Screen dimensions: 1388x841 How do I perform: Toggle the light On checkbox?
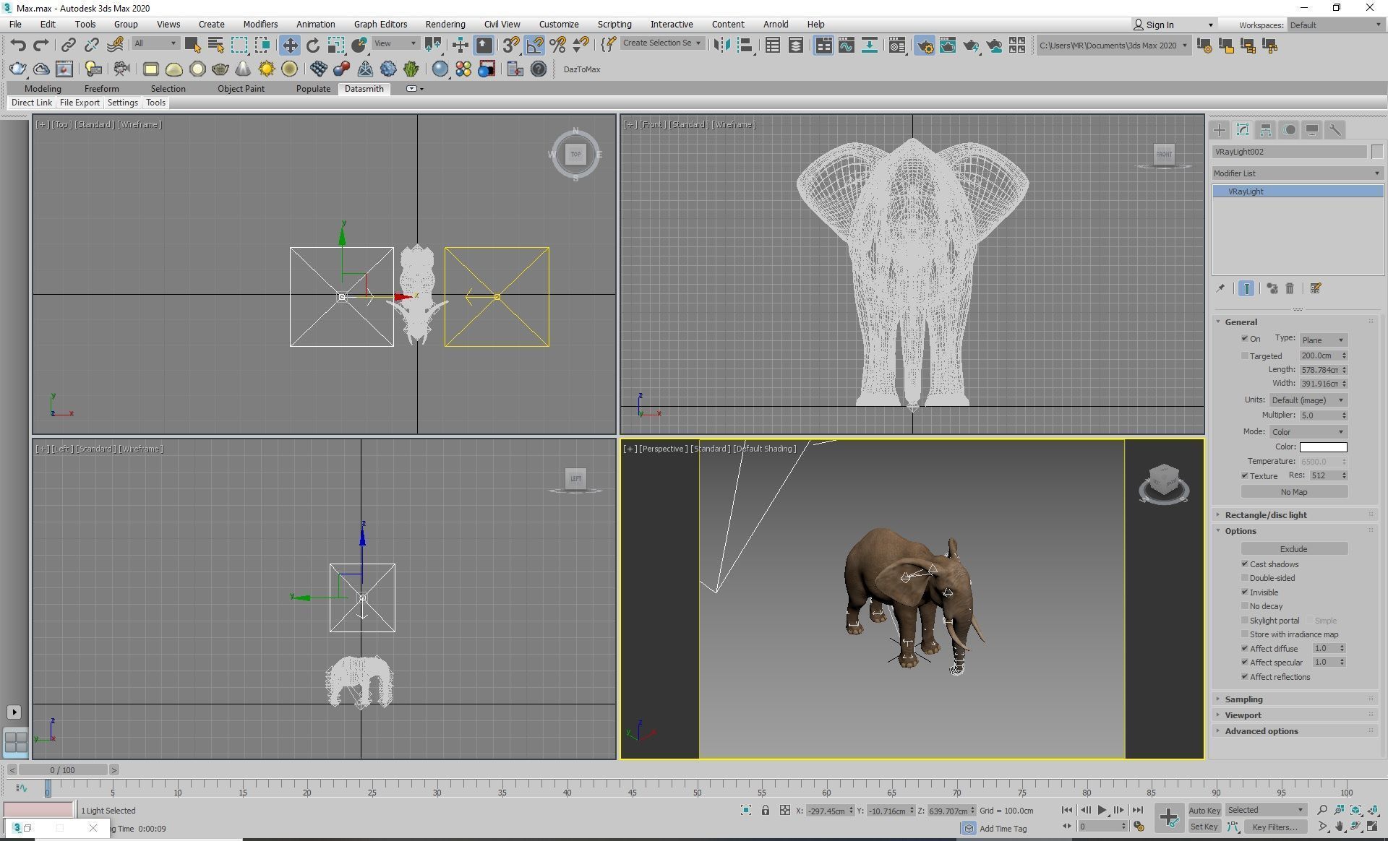pos(1245,339)
